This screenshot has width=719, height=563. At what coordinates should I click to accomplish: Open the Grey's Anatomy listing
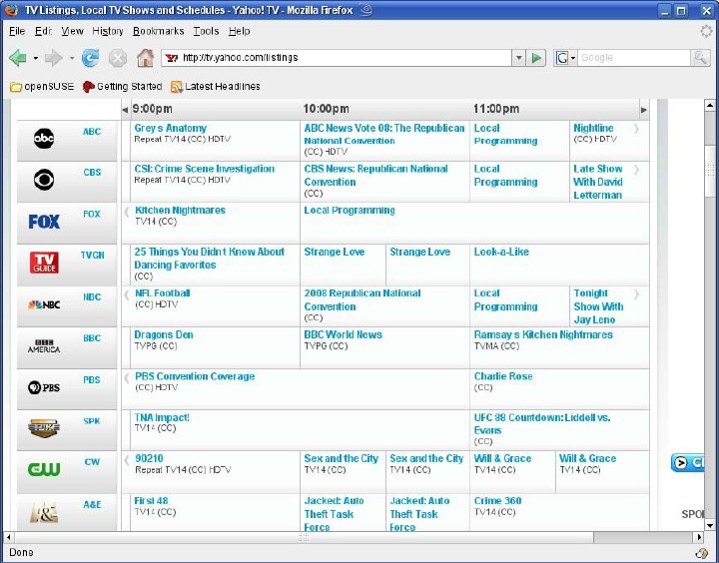pos(171,128)
